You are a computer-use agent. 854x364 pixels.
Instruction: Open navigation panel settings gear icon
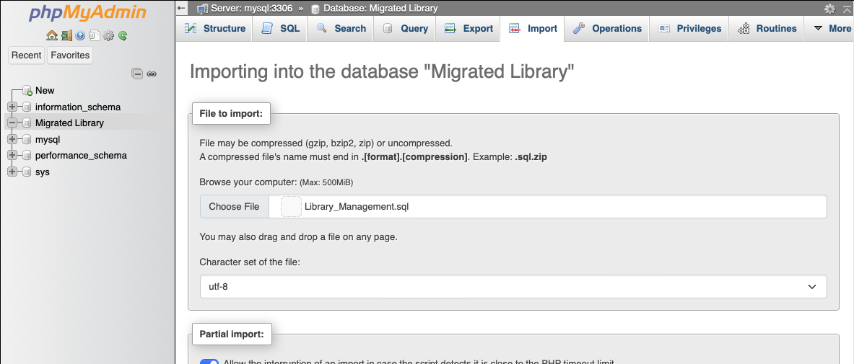pyautogui.click(x=109, y=35)
